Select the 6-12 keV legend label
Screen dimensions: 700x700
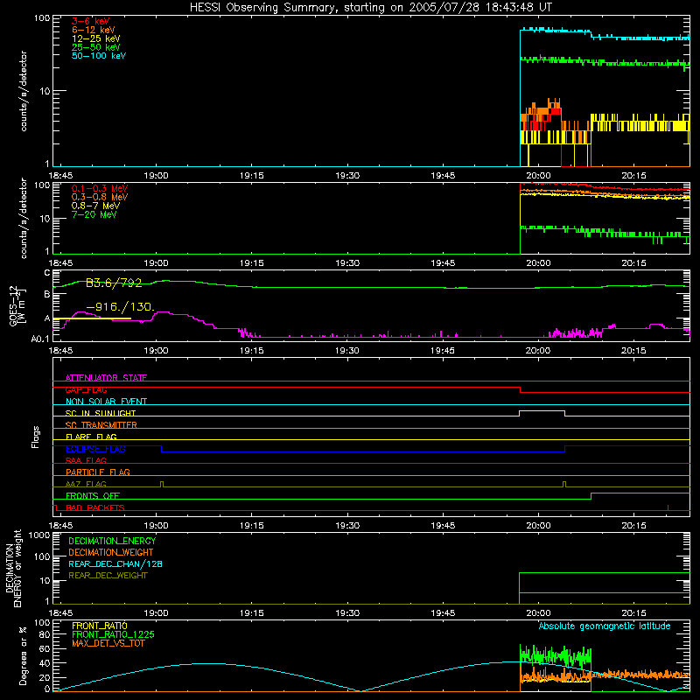[94, 30]
